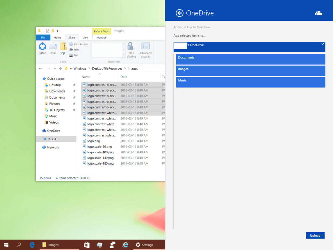The height and width of the screenshot is (250, 333).
Task: Click images window on the taskbar
Action: click(60, 245)
